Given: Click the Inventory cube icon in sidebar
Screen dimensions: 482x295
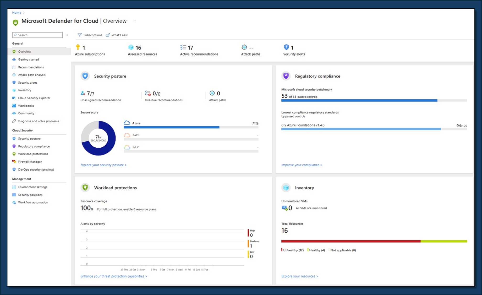Looking at the screenshot, I should pos(14,90).
